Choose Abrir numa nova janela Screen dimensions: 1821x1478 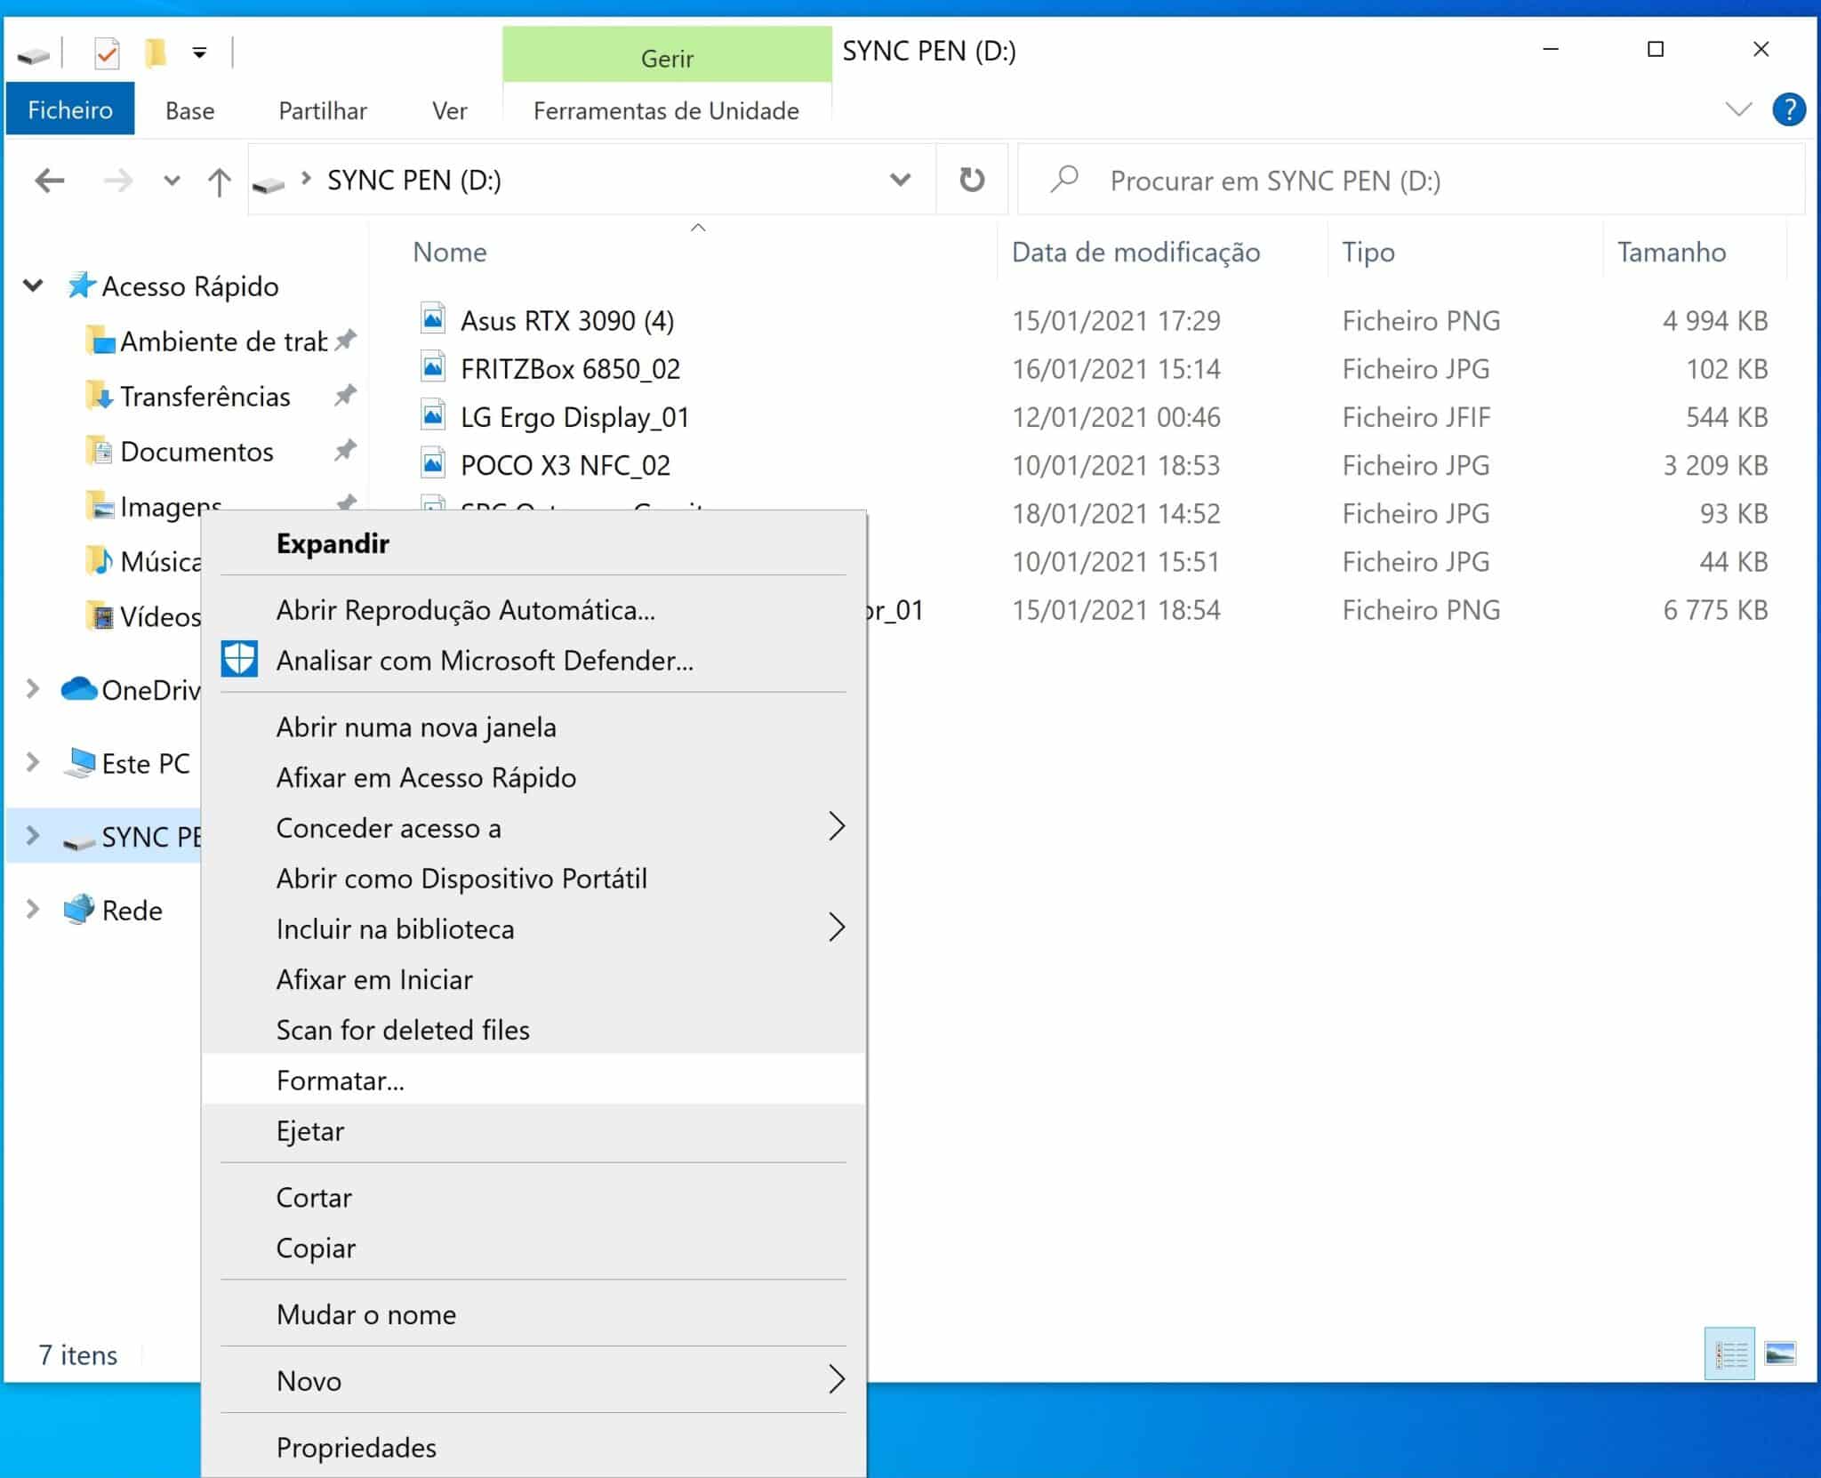tap(533, 727)
